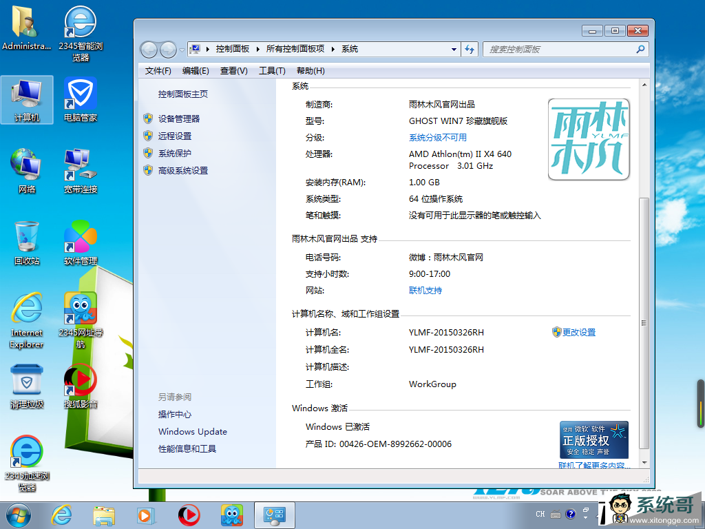Click the blue help icon in system tray
This screenshot has height=529, width=705.
point(570,514)
